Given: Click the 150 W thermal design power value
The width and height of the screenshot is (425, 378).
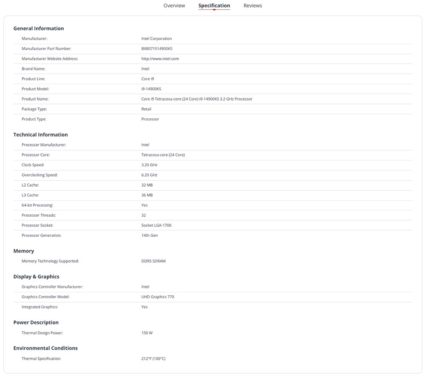Looking at the screenshot, I should pos(147,333).
